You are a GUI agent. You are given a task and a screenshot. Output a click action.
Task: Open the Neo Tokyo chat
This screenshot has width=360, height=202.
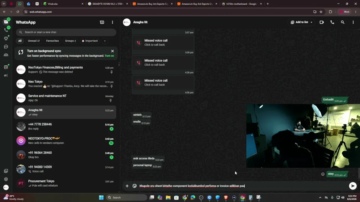pos(65,84)
